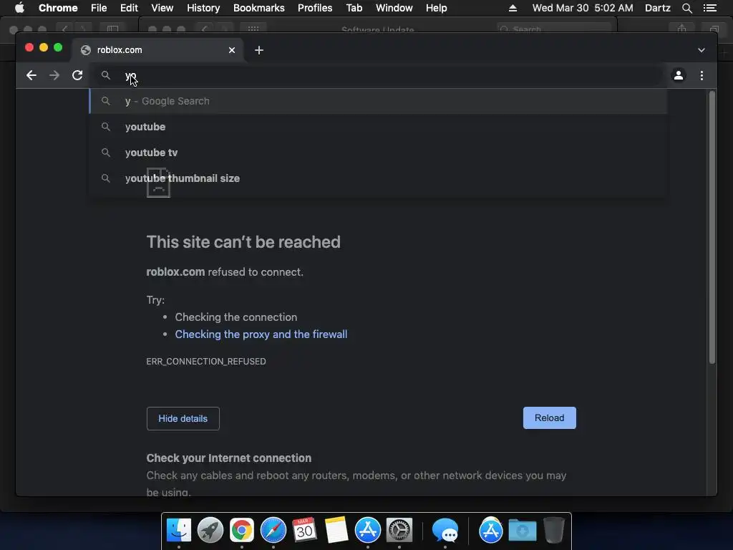
Task: Go back with the Chrome back arrow
Action: pyautogui.click(x=31, y=75)
